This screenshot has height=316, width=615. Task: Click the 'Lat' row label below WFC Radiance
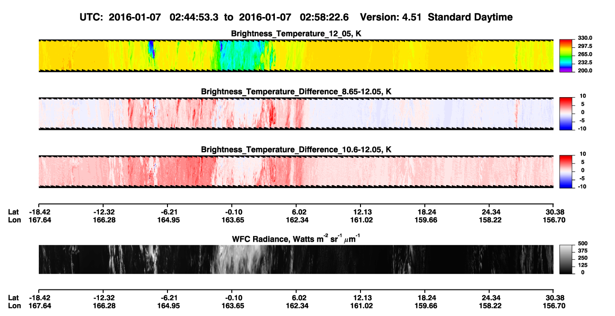[13, 298]
